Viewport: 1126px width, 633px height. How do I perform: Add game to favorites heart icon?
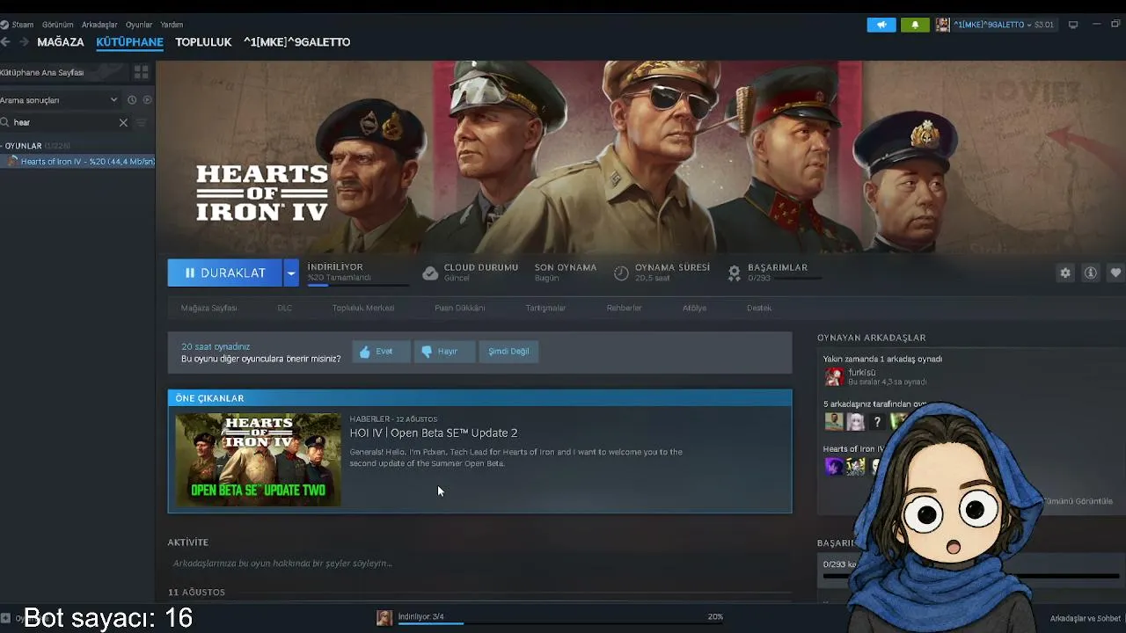1115,273
